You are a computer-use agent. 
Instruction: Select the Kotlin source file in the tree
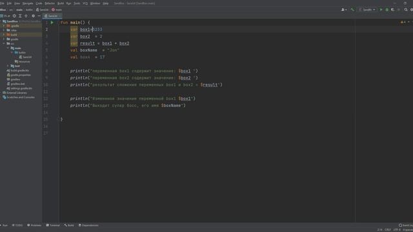(26, 57)
